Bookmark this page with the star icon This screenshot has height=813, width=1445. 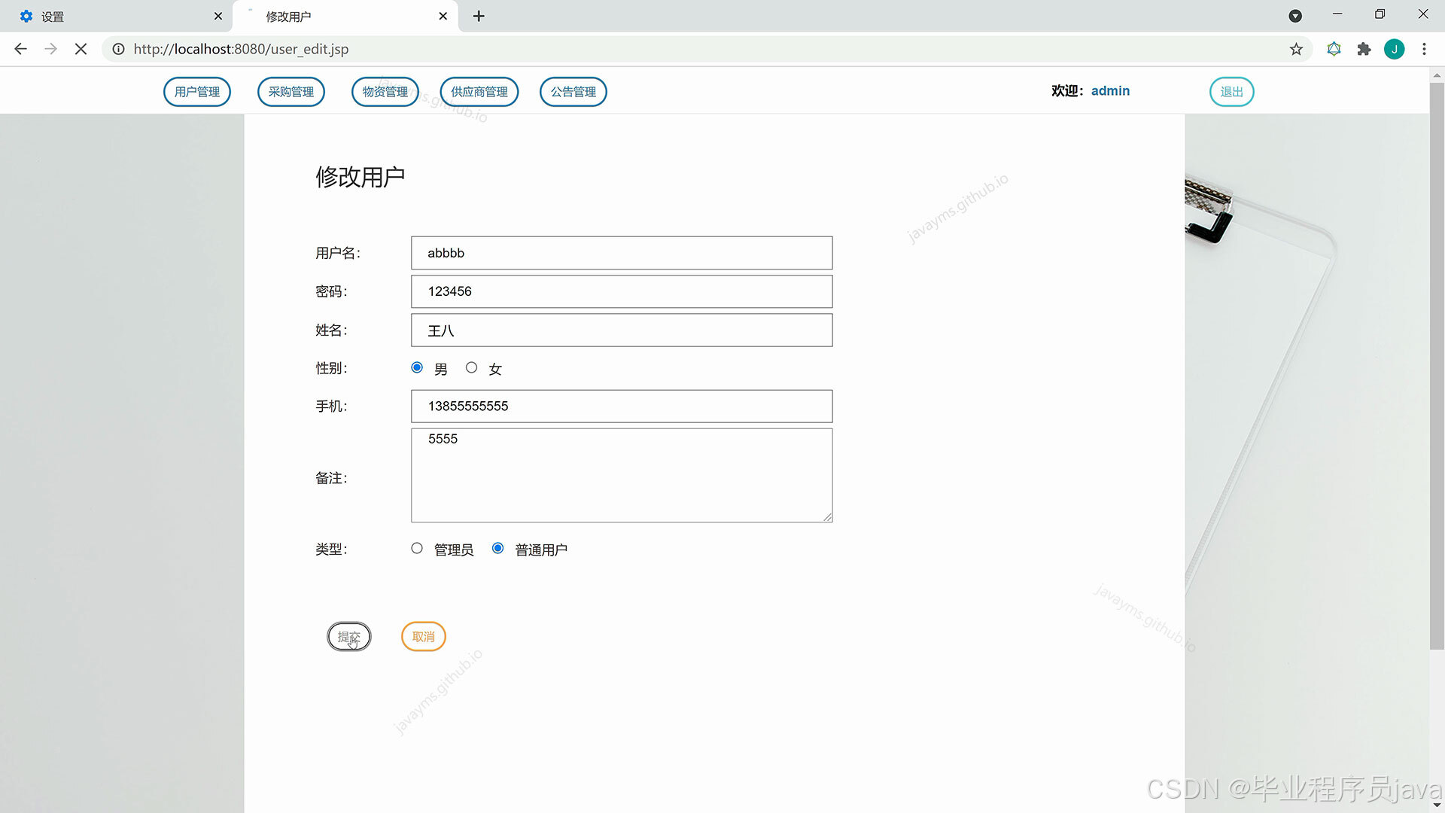click(x=1296, y=49)
